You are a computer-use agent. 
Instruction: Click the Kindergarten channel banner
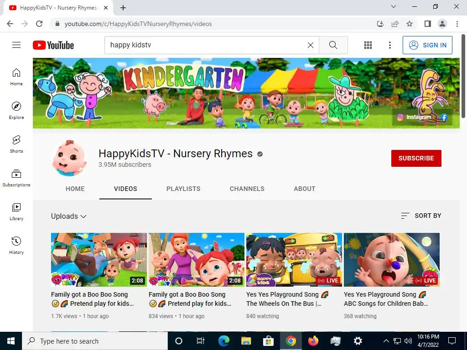246,93
